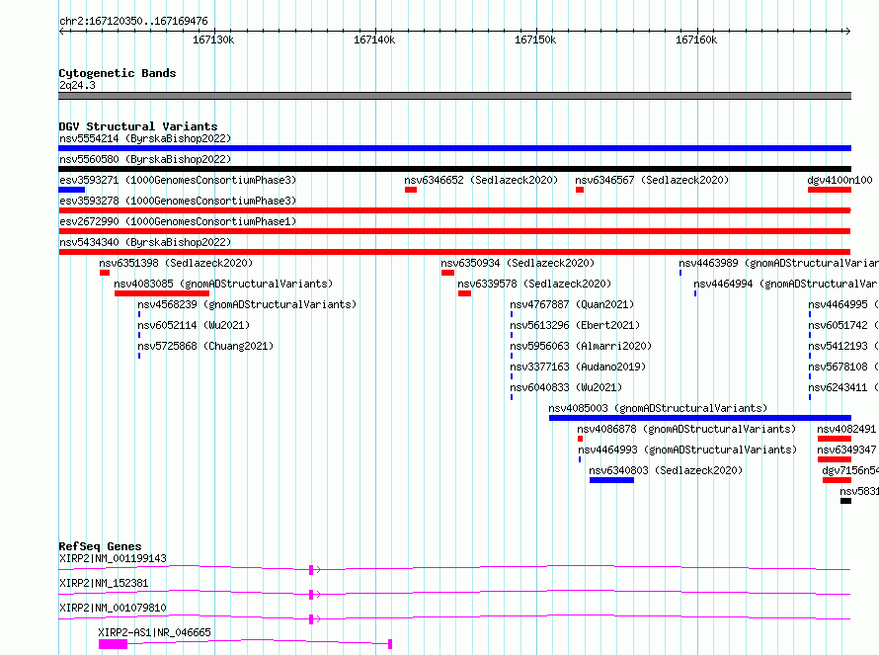
Task: Click the 2q24.3 cytogenetic band bar
Action: (x=454, y=96)
